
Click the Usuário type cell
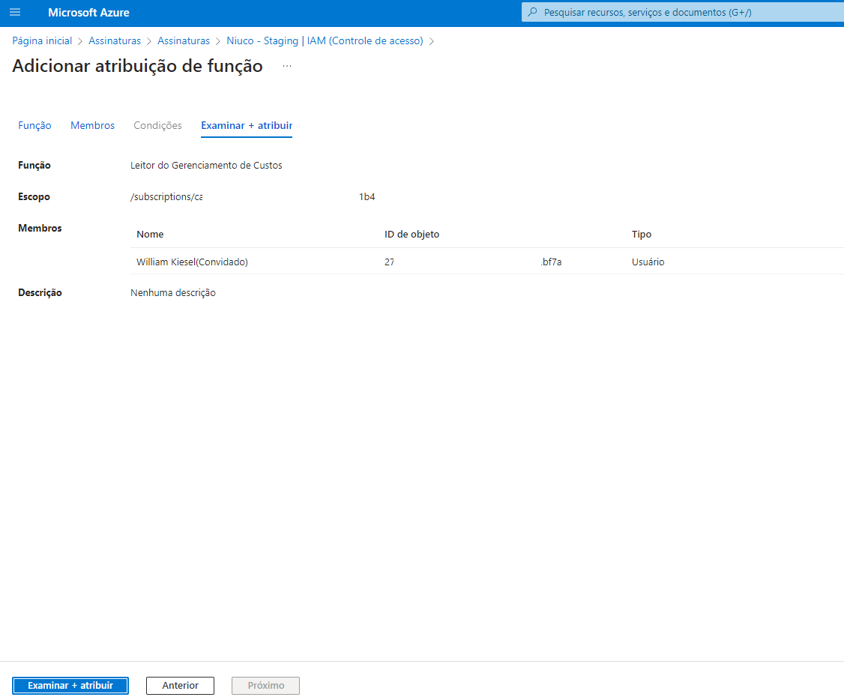[648, 262]
